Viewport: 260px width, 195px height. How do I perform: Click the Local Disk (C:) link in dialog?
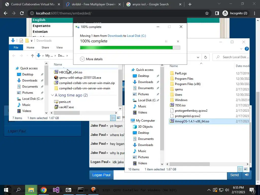click(x=136, y=36)
